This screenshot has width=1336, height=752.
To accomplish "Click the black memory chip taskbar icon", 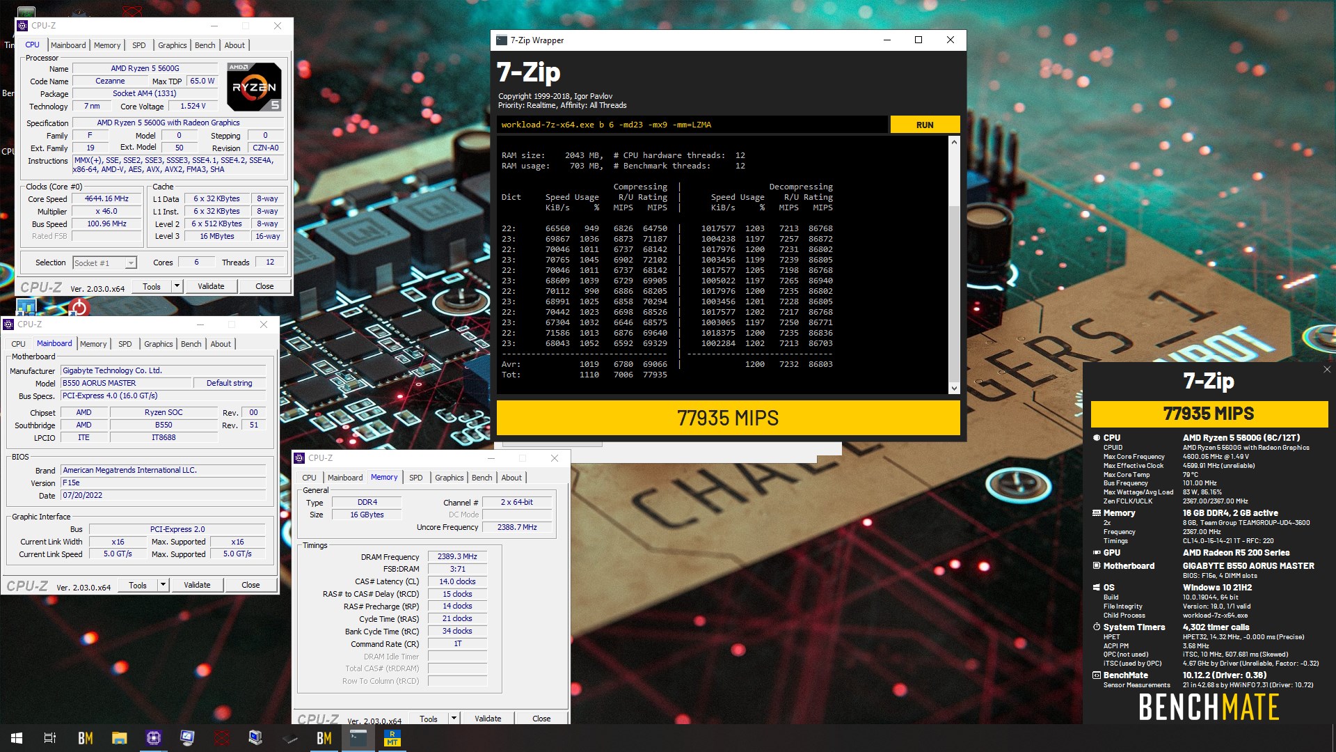I will pos(289,738).
